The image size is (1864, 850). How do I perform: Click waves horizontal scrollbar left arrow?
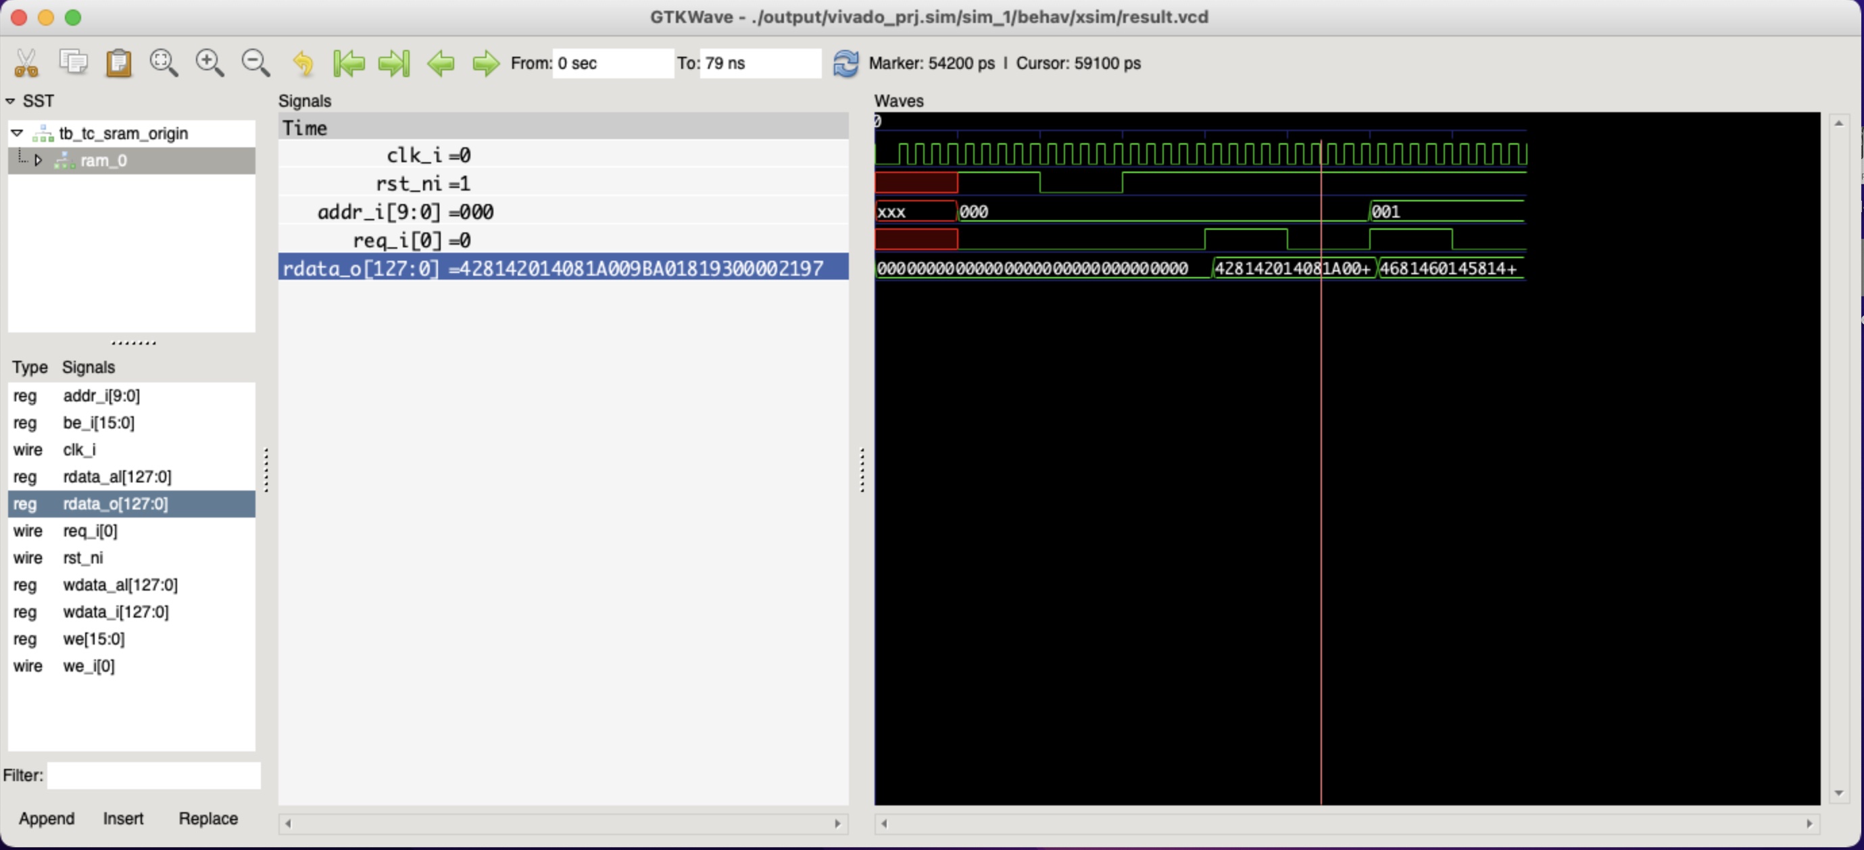coord(883,823)
